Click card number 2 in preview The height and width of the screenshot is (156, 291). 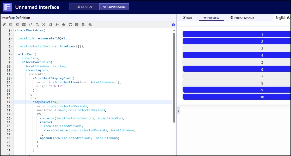[237, 41]
